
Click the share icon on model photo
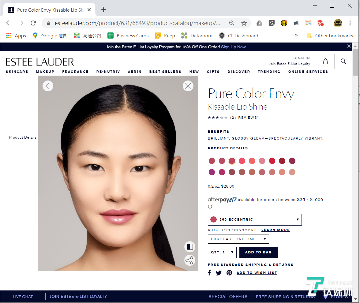(x=189, y=260)
